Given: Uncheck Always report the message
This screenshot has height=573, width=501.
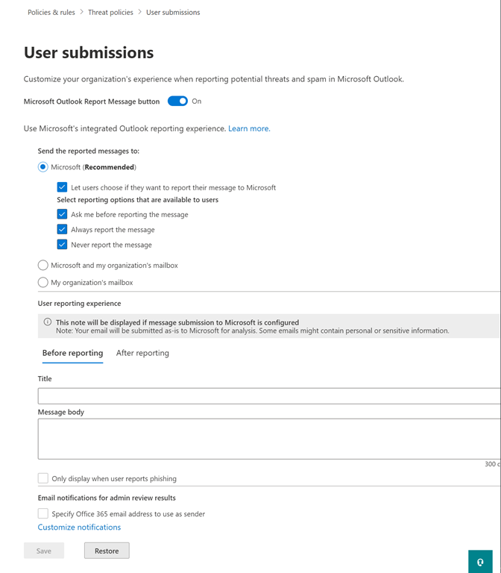Looking at the screenshot, I should (x=63, y=229).
